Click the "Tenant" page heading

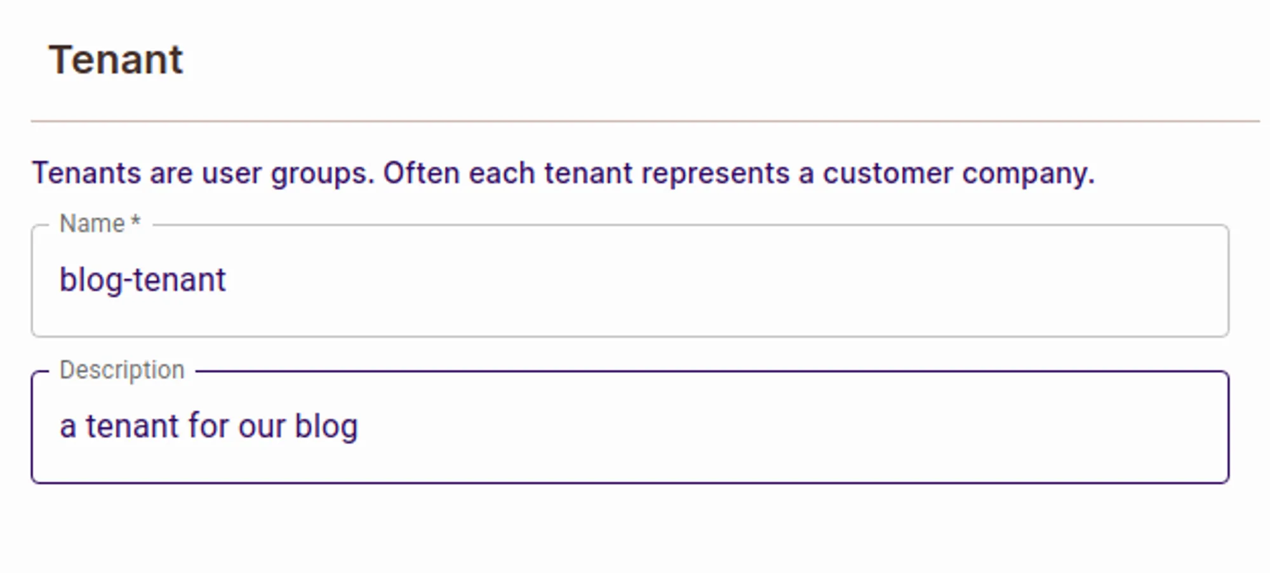pos(116,60)
